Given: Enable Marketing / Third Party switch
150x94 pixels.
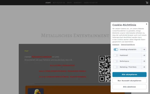Looking at the screenshot, I should tap(116, 67).
